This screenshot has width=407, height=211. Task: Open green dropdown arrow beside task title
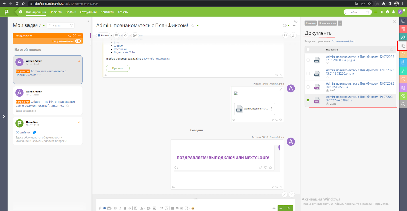click(x=198, y=26)
